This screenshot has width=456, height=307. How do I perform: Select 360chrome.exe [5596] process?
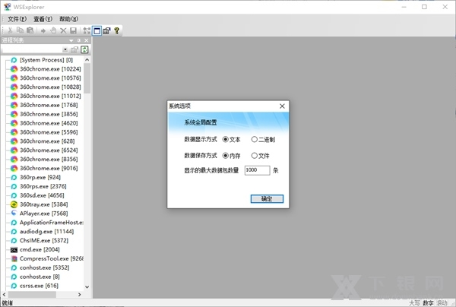click(x=49, y=132)
